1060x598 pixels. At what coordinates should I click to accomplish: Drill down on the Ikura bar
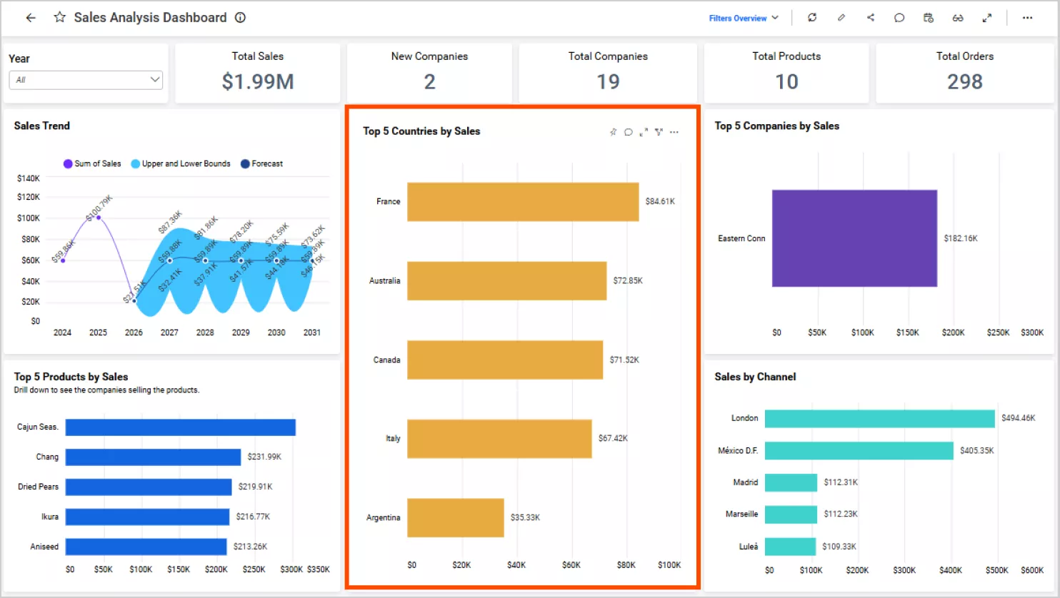(x=148, y=517)
